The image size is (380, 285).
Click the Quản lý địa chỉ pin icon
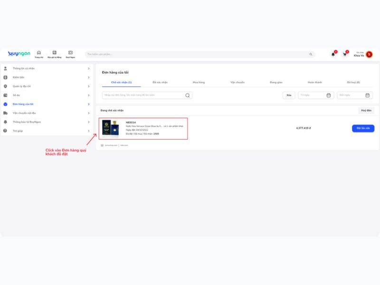pos(5,86)
